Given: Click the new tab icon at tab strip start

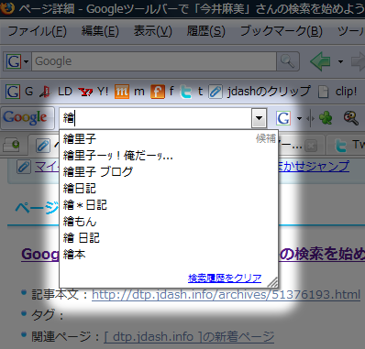Looking at the screenshot, I should click(11, 145).
